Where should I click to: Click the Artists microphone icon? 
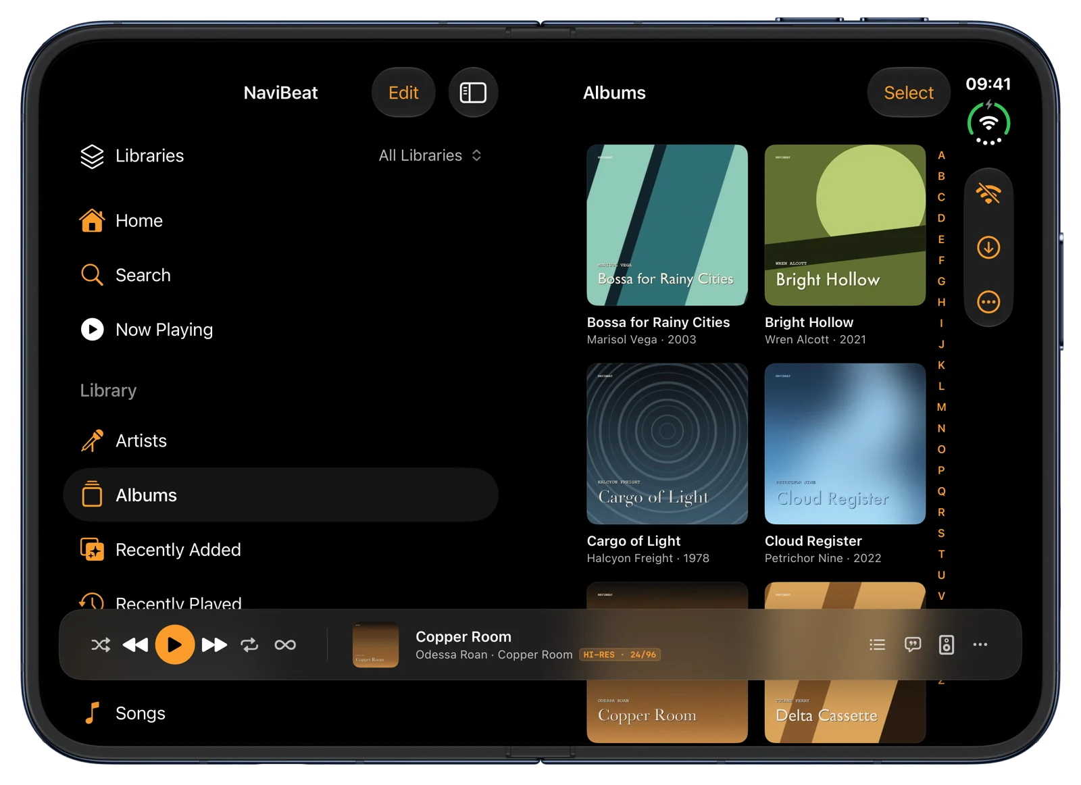(x=92, y=440)
